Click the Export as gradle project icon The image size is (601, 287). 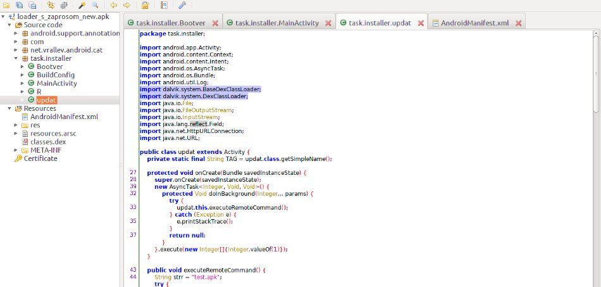point(32,5)
